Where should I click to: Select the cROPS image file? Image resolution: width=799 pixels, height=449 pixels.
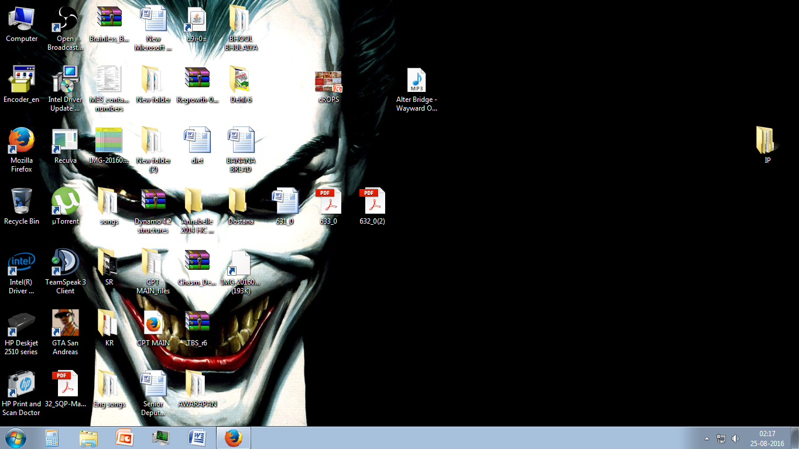pos(328,87)
